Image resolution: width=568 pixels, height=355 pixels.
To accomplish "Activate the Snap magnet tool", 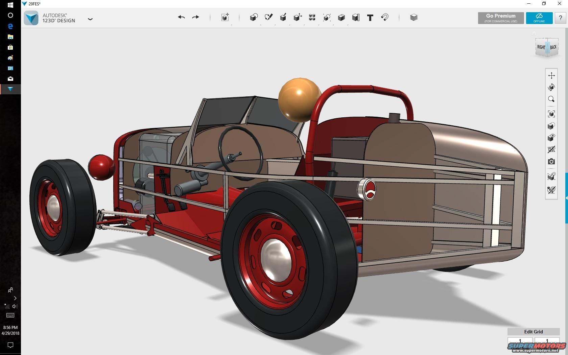I will [x=385, y=18].
